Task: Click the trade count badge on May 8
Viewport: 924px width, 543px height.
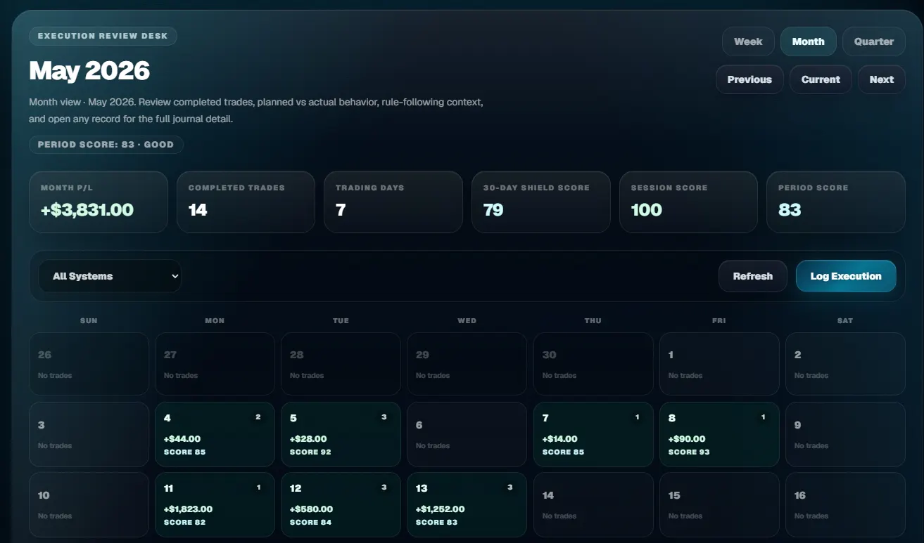Action: 763,417
